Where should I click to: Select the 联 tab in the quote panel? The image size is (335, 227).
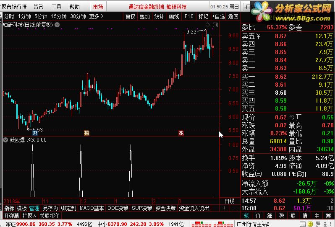tap(293, 216)
